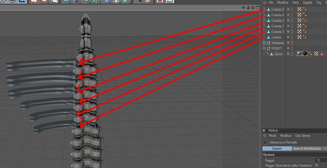Click the viewport toggle-view square icon
The width and height of the screenshot is (327, 168).
[258, 7]
